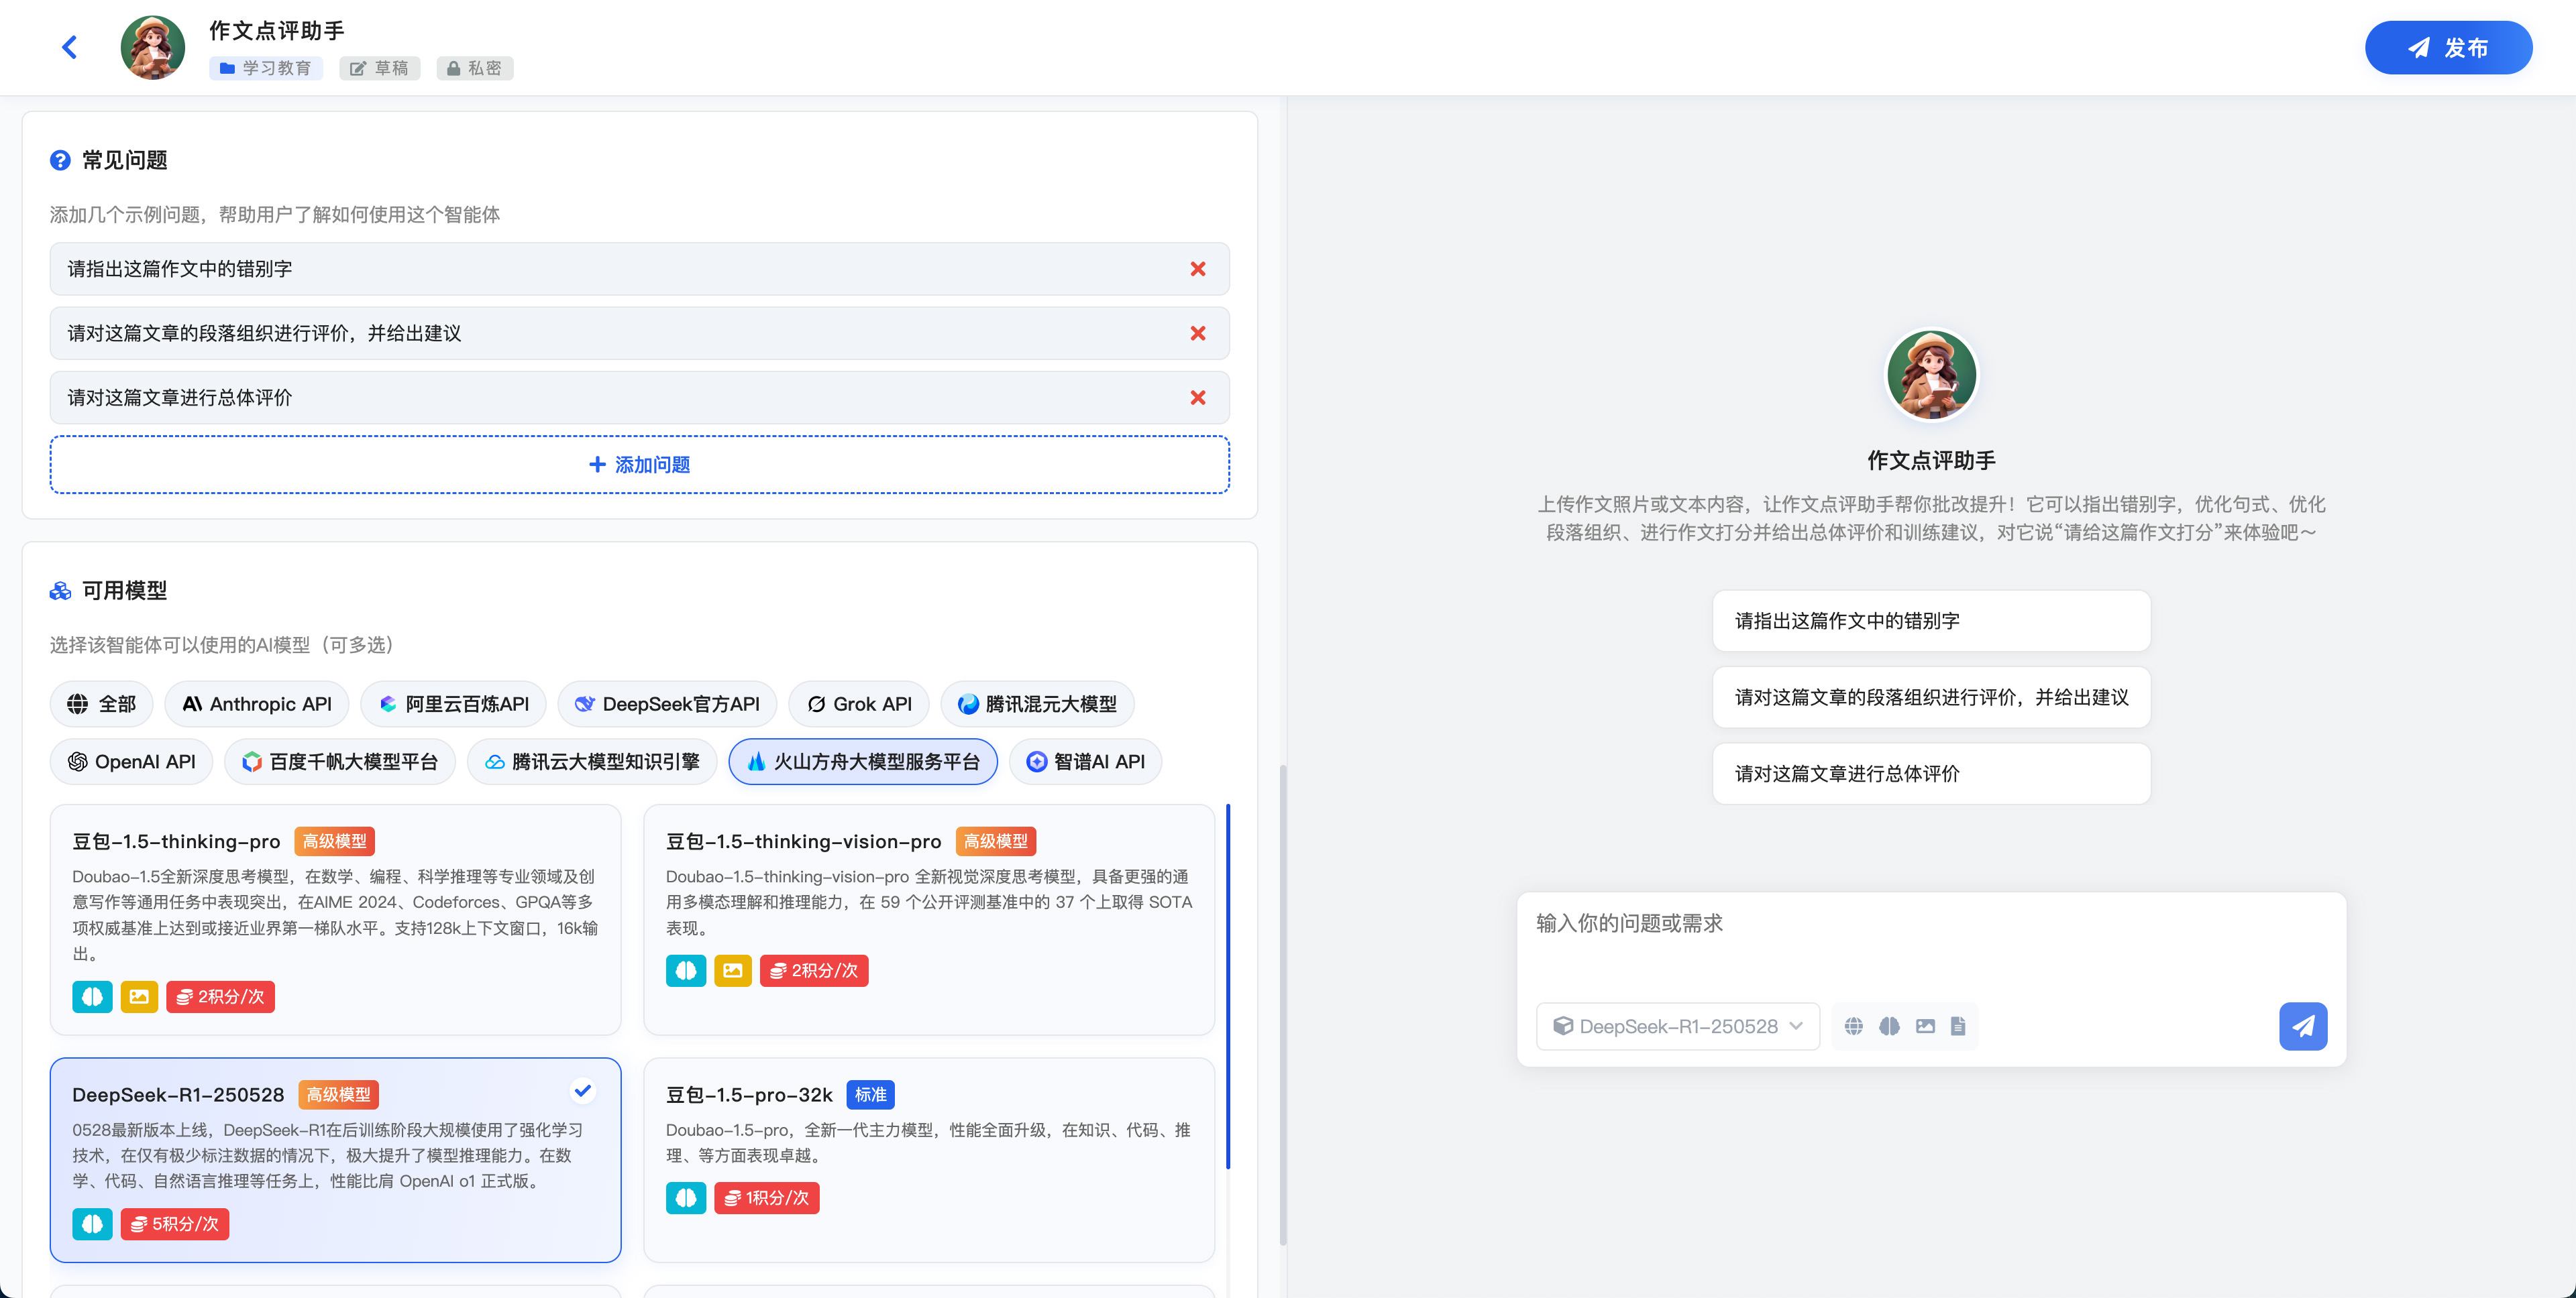Delete the question about 段落组织 evaluation
The height and width of the screenshot is (1298, 2576).
[1197, 333]
